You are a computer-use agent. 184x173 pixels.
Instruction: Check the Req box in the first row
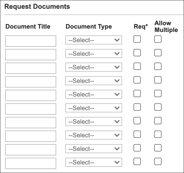(x=137, y=39)
